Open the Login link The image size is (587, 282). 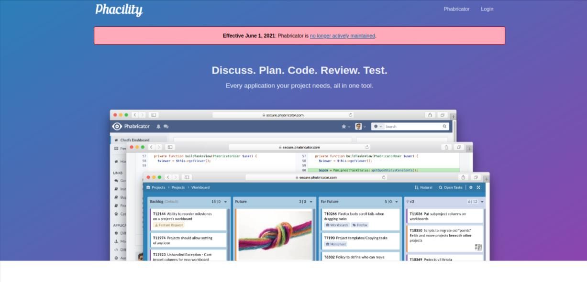tap(487, 9)
